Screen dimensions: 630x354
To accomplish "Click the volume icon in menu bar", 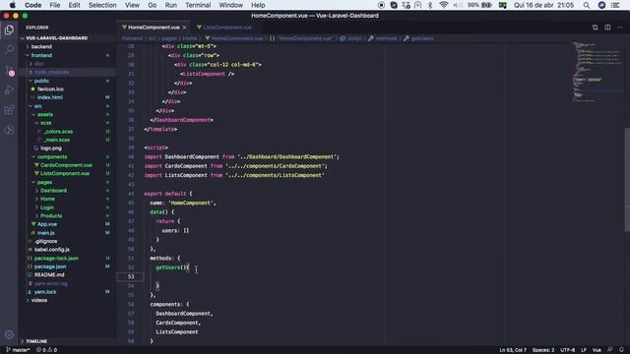I will [x=457, y=5].
